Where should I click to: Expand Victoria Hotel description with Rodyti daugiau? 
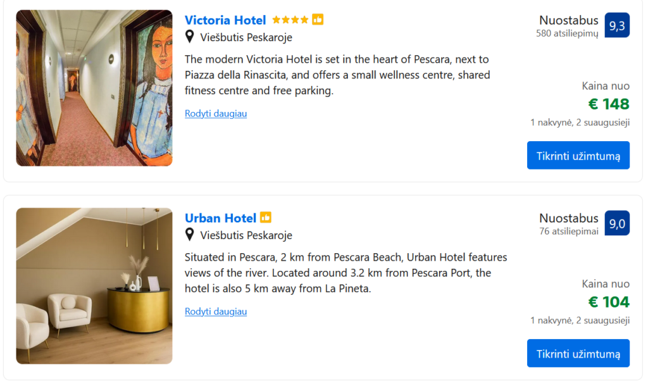tap(216, 113)
